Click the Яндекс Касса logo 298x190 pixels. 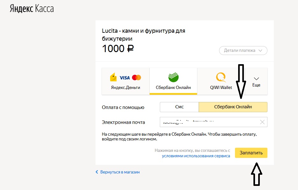click(31, 9)
